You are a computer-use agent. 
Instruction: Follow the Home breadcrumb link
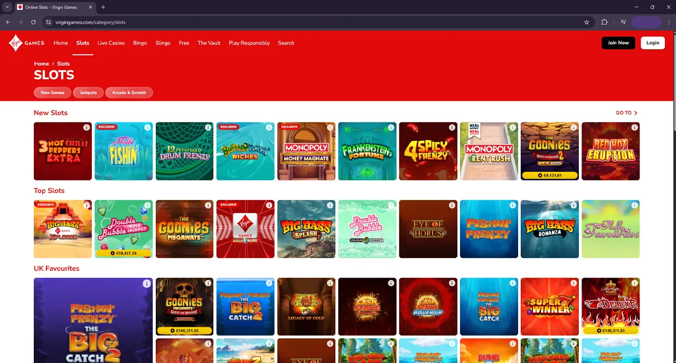click(41, 64)
